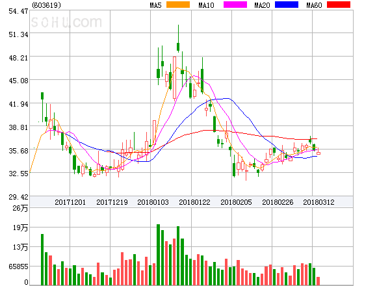
Task: Click the orange MA5 legend swatch
Action: (178, 5)
